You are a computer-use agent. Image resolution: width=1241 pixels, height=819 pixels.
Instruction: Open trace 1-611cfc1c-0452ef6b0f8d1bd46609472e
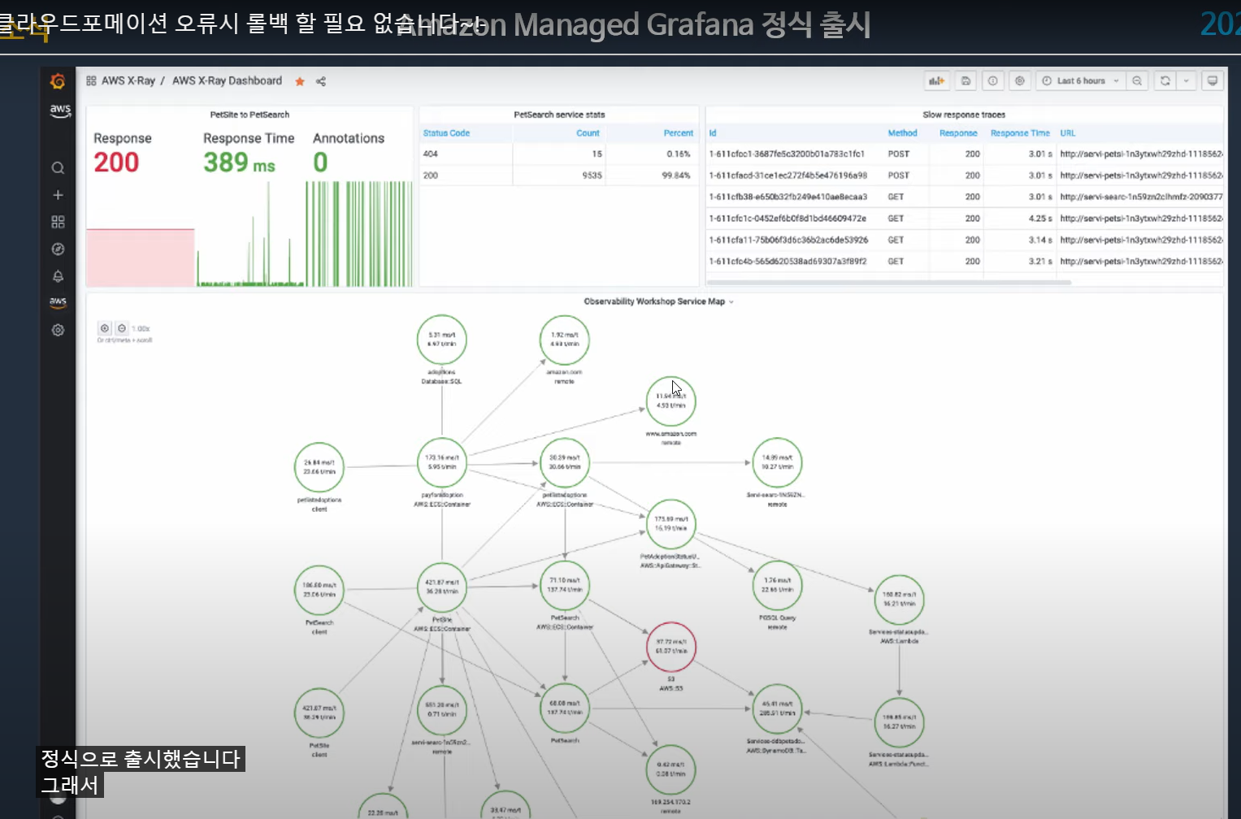tap(788, 219)
